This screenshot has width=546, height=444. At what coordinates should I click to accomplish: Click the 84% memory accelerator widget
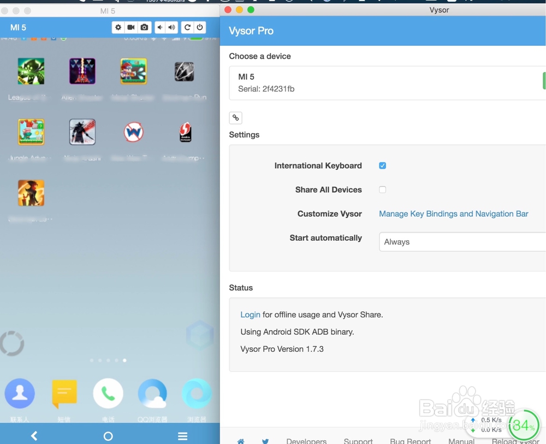coord(524,425)
